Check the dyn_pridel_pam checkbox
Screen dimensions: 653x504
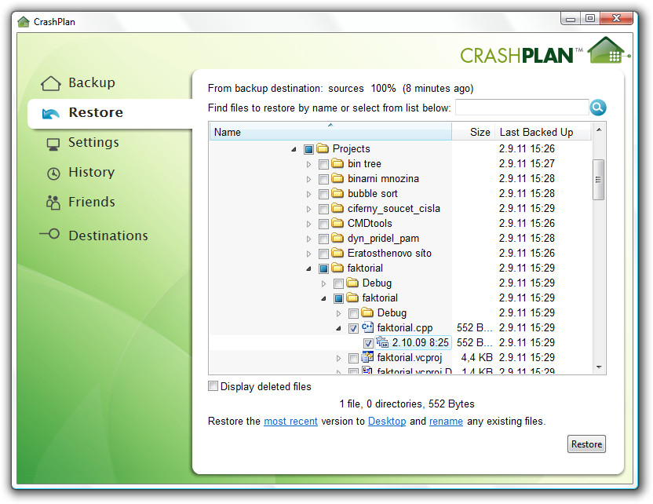(323, 239)
